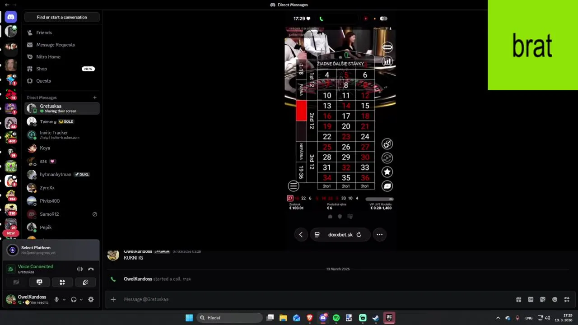Click roulette hamburger menu in stream

(x=294, y=186)
